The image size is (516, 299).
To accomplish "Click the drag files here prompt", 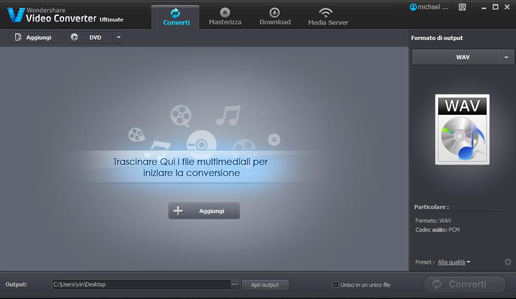I will [191, 167].
